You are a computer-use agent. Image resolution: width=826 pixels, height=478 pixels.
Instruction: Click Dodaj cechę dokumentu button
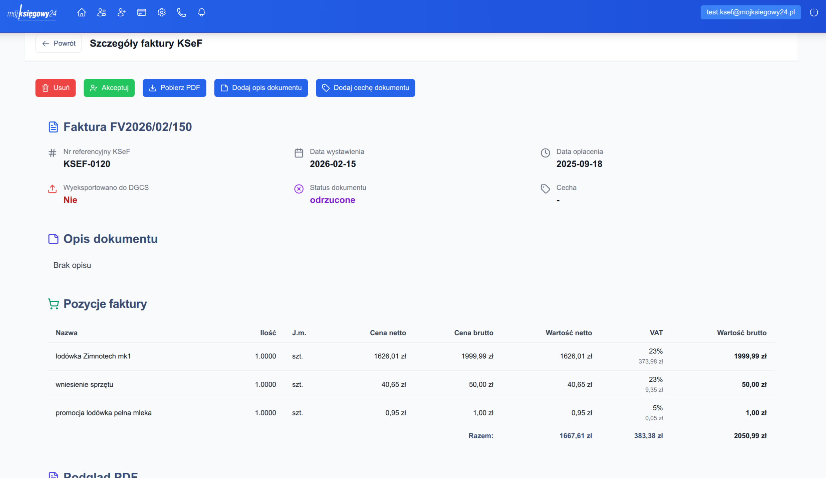pyautogui.click(x=365, y=88)
